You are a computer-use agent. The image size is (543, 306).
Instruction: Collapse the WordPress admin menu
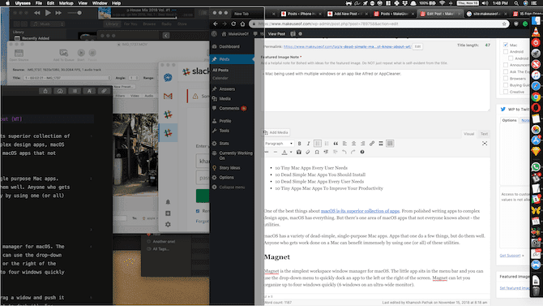(229, 187)
